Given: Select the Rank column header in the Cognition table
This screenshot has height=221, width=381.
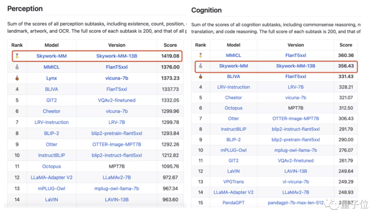Looking at the screenshot, I should click(x=200, y=45).
